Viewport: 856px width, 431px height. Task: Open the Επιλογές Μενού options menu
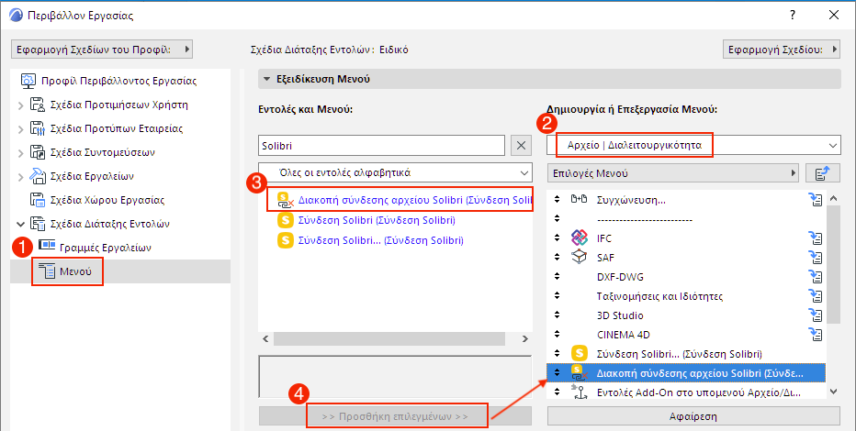click(x=672, y=172)
